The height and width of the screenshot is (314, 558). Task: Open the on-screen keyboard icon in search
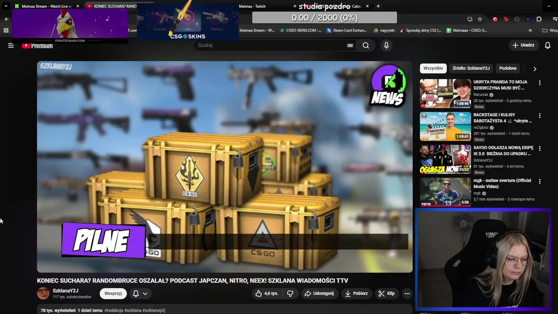coord(350,45)
